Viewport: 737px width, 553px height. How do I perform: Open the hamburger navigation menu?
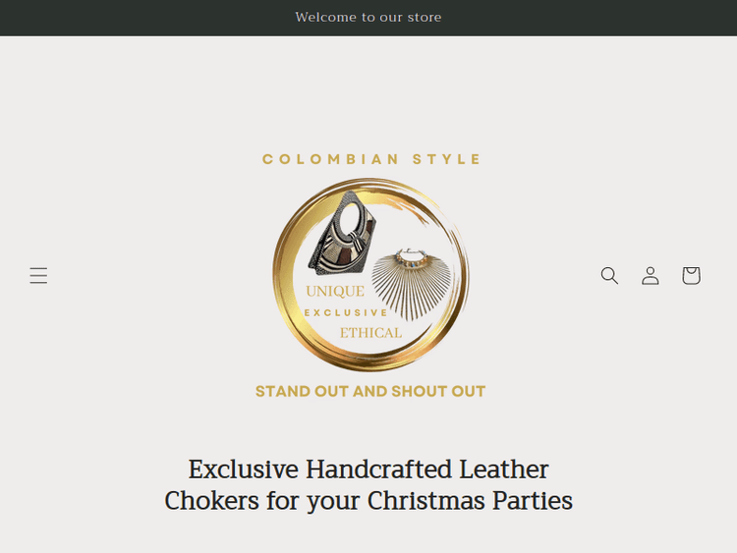click(38, 275)
